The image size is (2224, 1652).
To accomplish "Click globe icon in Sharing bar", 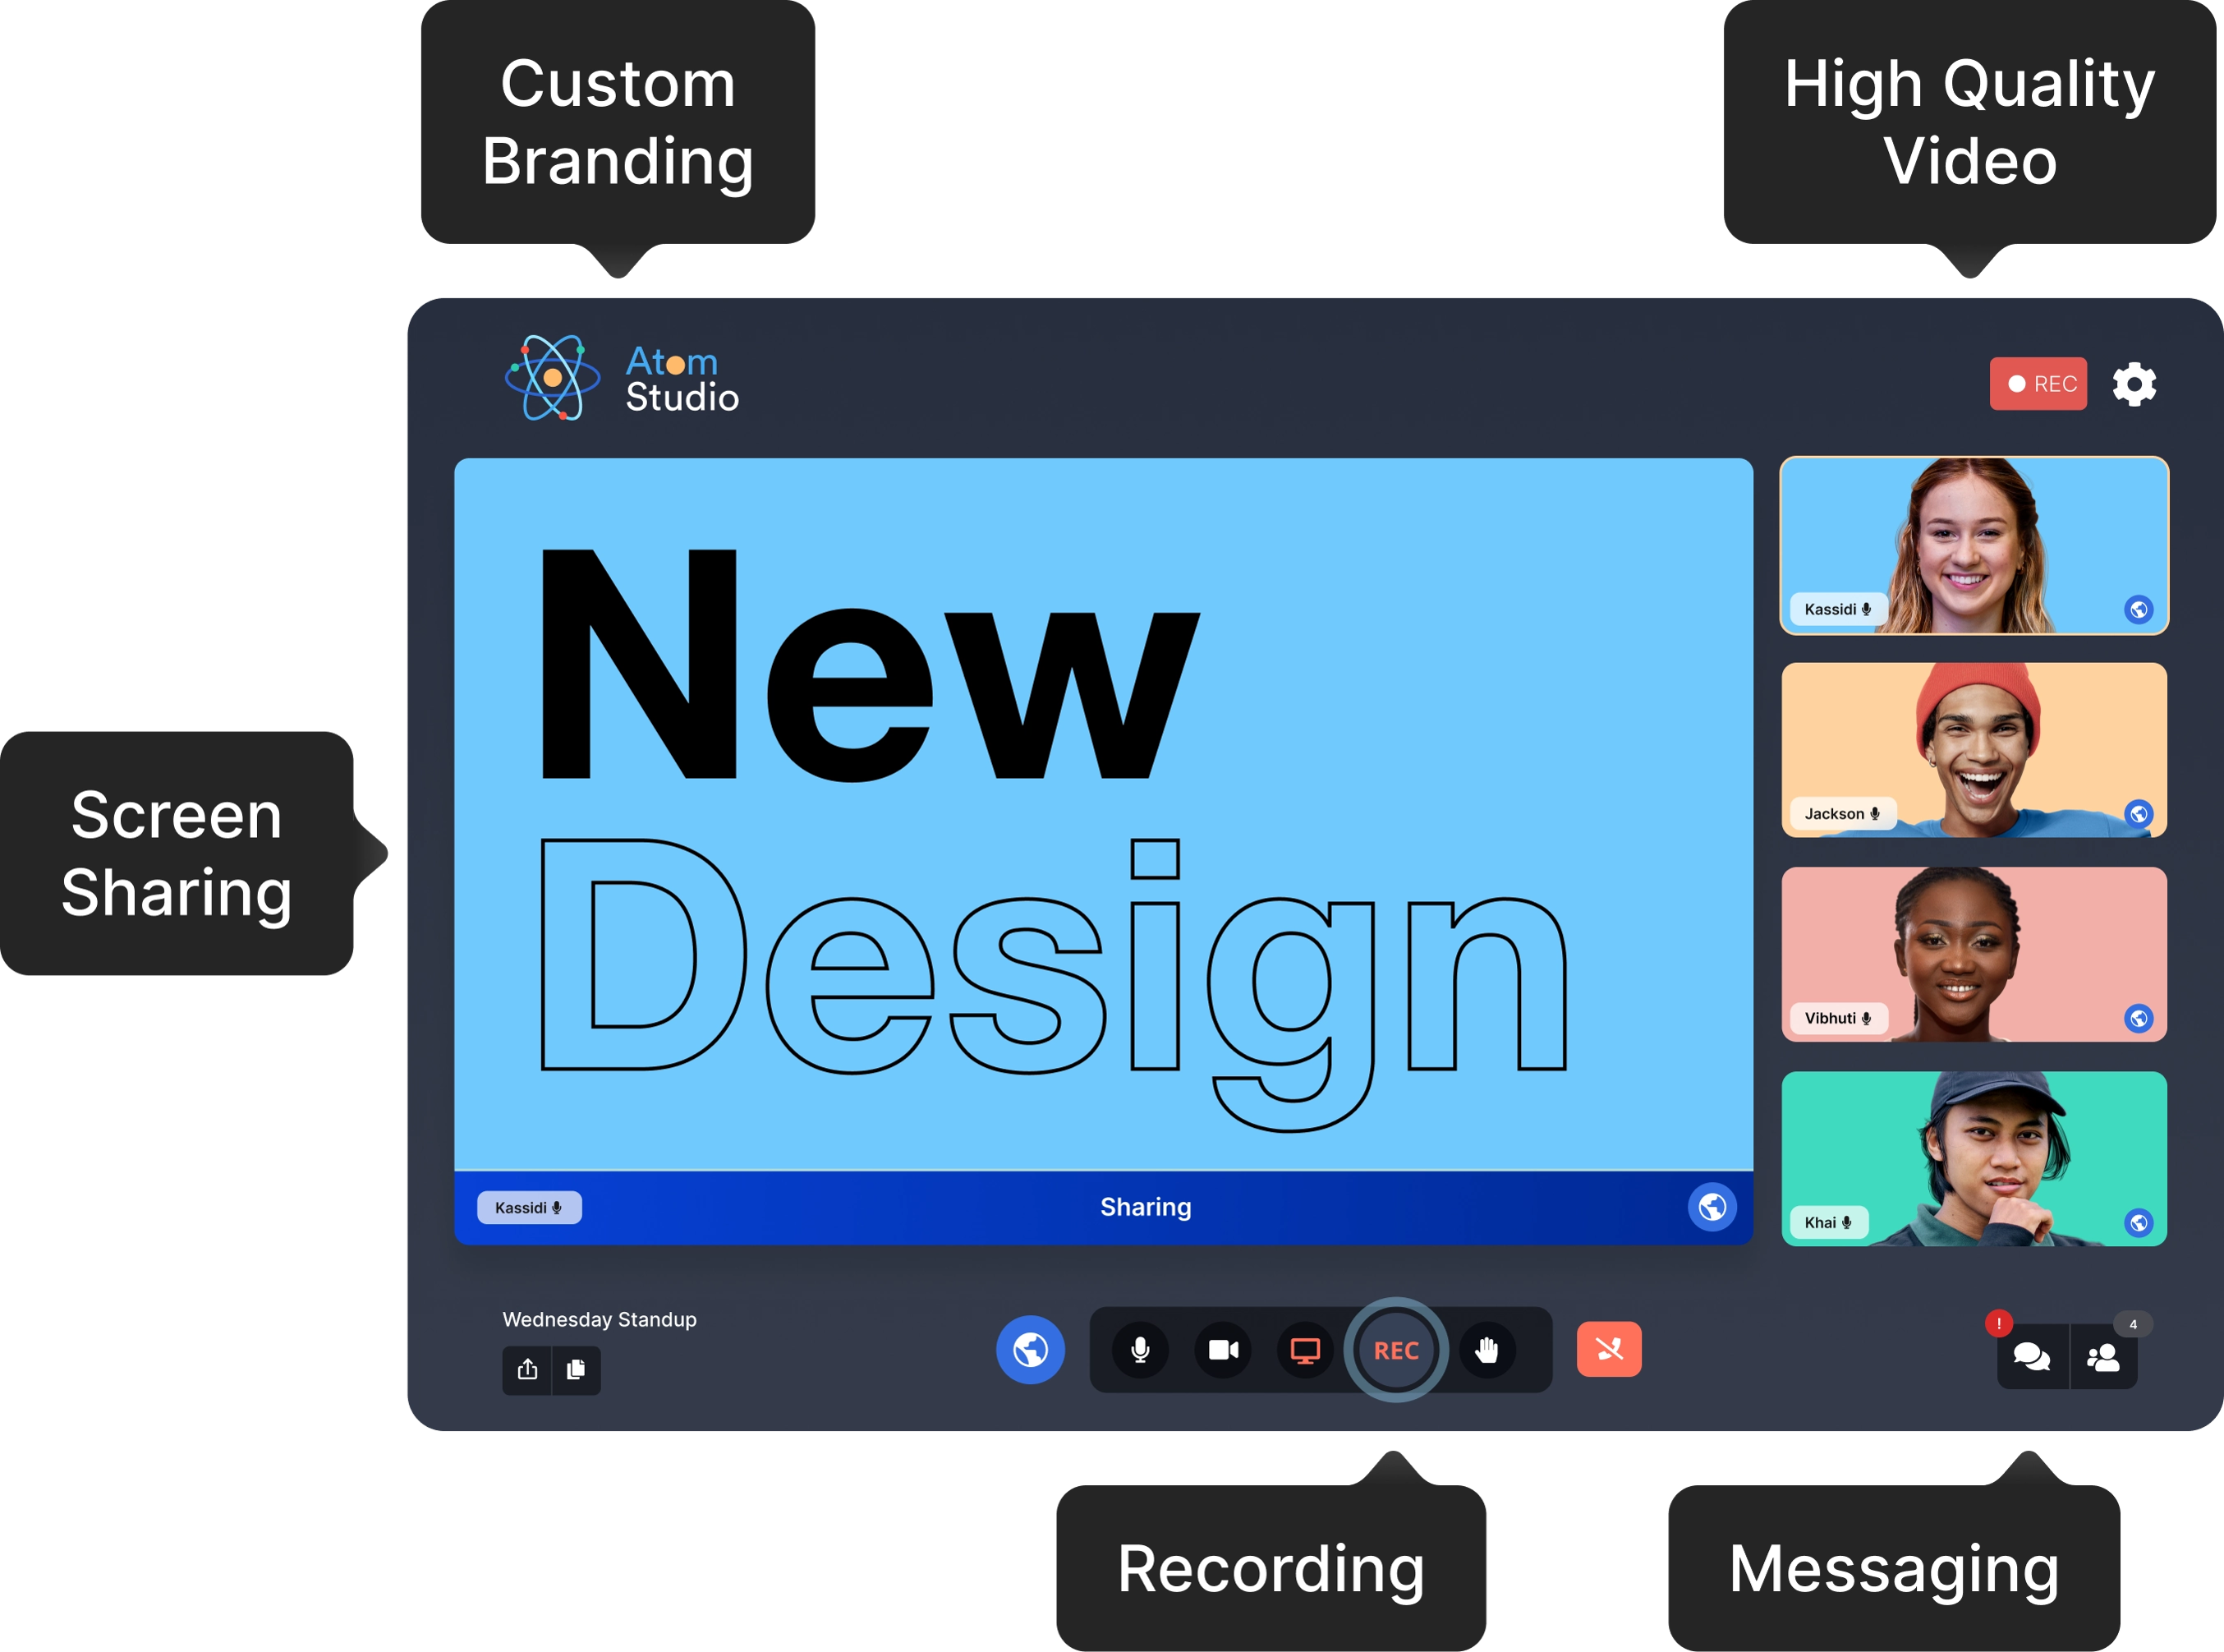I will (x=1712, y=1207).
